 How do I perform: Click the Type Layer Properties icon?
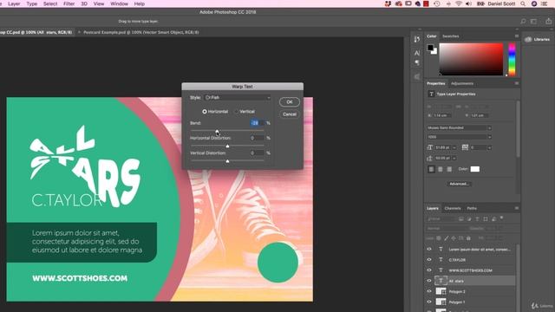tap(431, 94)
